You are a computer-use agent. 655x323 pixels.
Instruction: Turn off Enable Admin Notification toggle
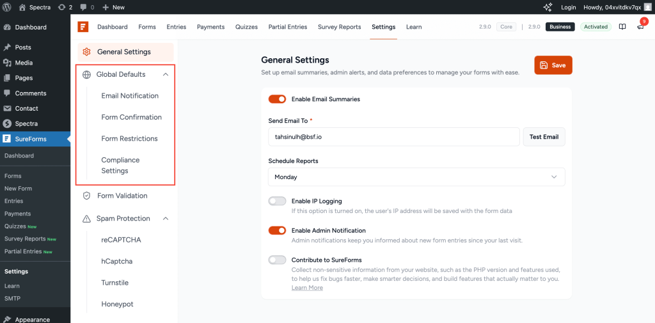pos(277,230)
